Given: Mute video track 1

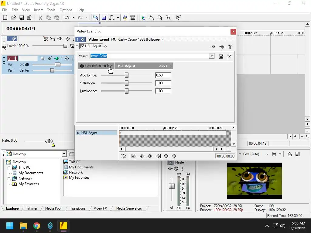Looking at the screenshot, I should [x=68, y=39].
